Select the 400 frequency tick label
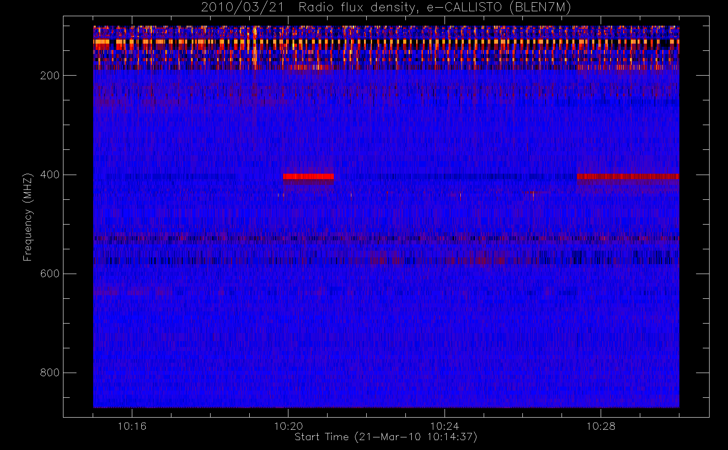The height and width of the screenshot is (450, 728). tap(49, 175)
